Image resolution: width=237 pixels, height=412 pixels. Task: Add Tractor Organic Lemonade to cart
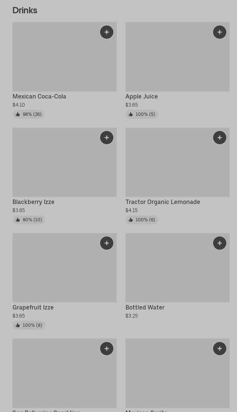[220, 138]
